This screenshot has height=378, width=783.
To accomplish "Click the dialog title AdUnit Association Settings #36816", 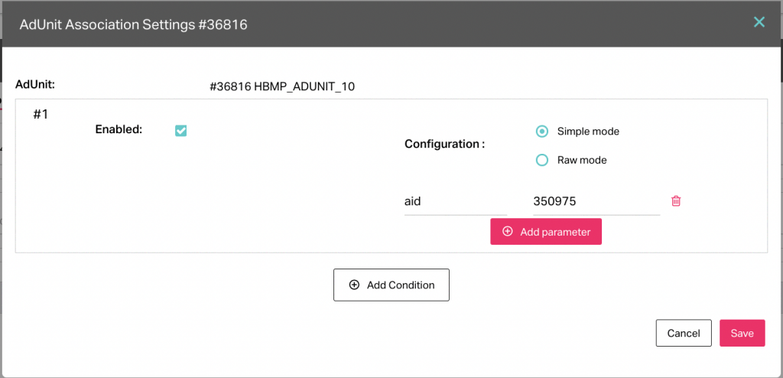I will 133,24.
